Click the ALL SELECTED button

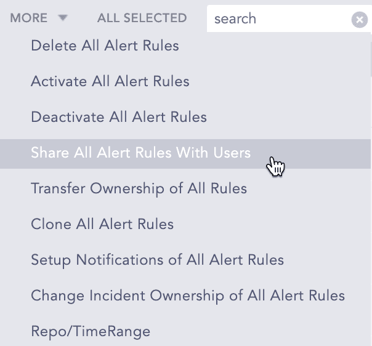142,18
